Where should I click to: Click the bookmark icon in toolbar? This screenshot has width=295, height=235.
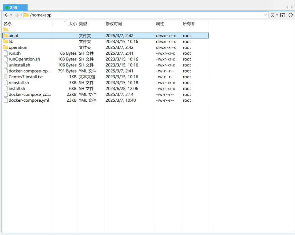point(272,15)
